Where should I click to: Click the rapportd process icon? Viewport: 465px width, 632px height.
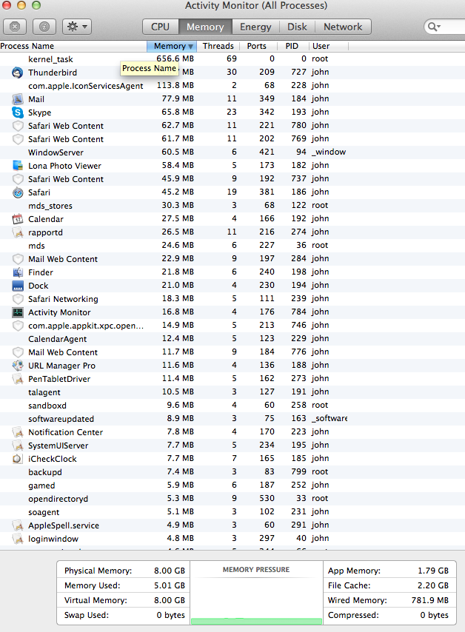[17, 232]
